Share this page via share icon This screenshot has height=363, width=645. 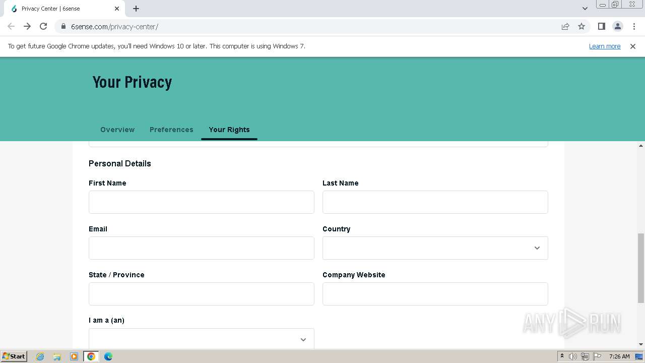(565, 26)
